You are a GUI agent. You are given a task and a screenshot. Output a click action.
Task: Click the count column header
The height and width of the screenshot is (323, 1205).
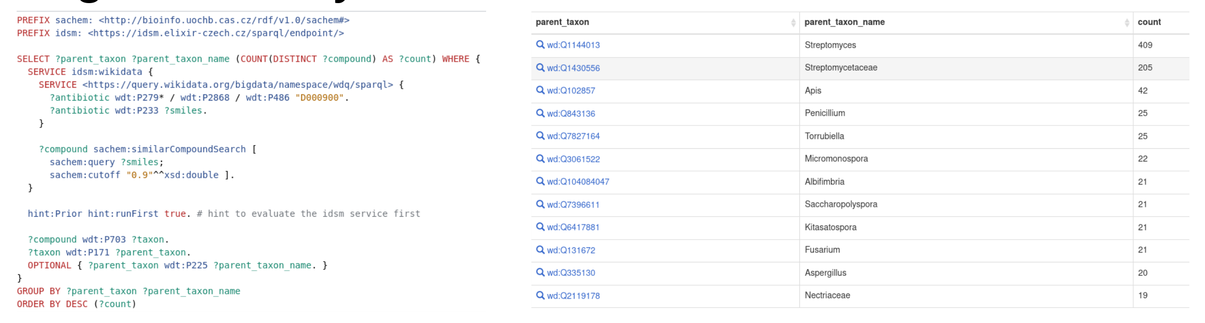coord(1149,22)
